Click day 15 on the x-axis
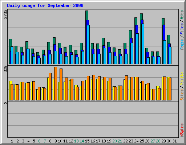This screenshot has width=186, height=145. 87,141
